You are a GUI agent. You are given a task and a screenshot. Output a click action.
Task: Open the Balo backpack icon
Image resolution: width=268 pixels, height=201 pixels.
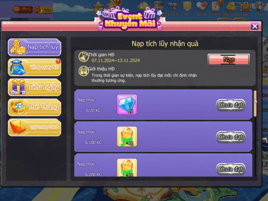point(246,9)
